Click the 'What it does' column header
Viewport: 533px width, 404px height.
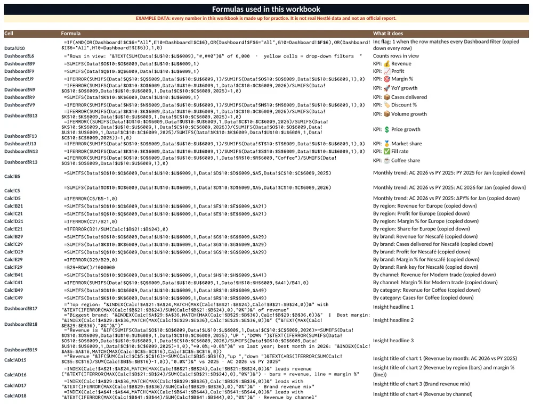(388, 34)
